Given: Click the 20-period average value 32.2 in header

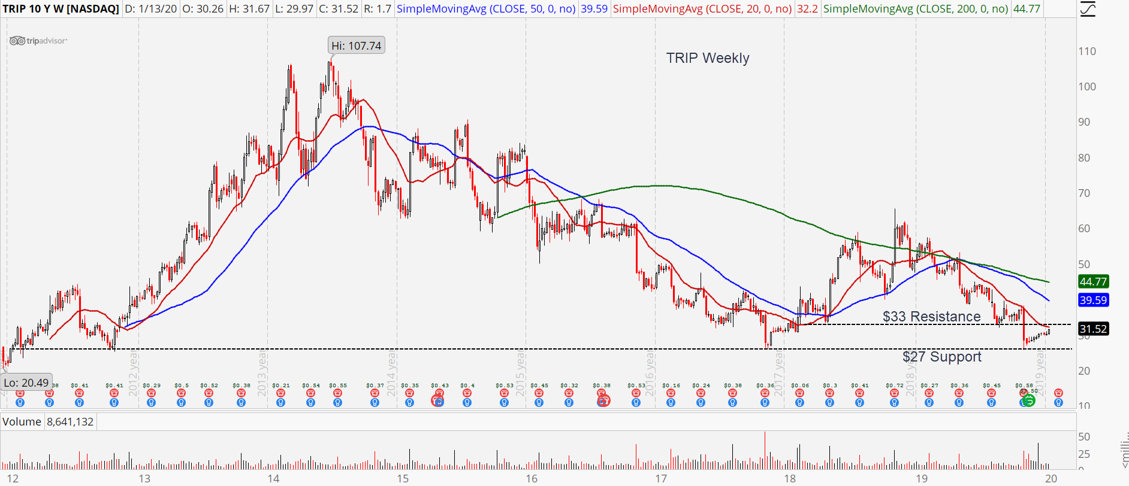Looking at the screenshot, I should (x=807, y=9).
